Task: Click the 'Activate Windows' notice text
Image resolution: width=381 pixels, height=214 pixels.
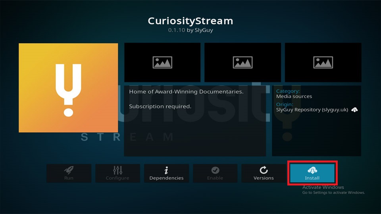Action: (323, 187)
